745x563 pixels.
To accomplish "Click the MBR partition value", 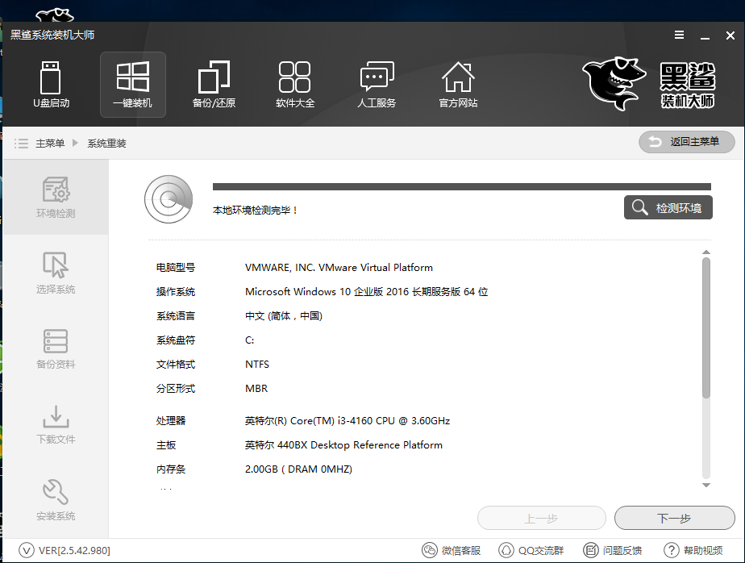I will tap(256, 389).
